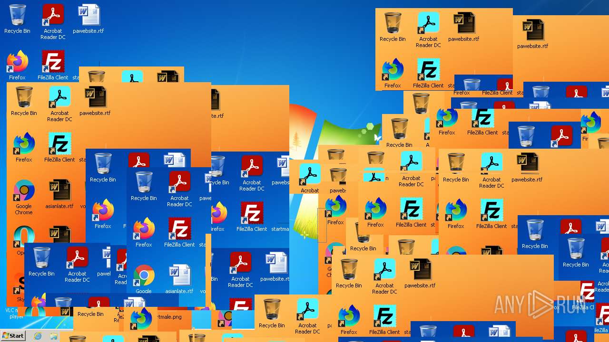Launch Internet Explorer from the taskbar
The width and height of the screenshot is (609, 342).
tap(38, 336)
